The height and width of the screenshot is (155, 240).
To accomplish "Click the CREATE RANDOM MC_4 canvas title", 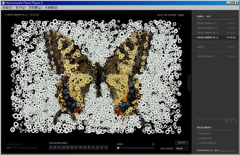I will 22,15.
